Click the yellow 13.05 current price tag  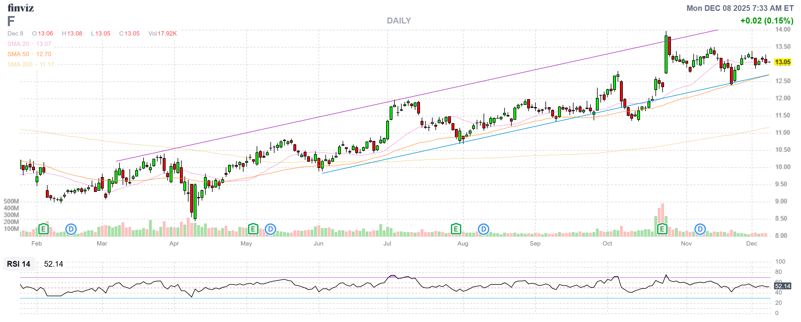(x=782, y=62)
